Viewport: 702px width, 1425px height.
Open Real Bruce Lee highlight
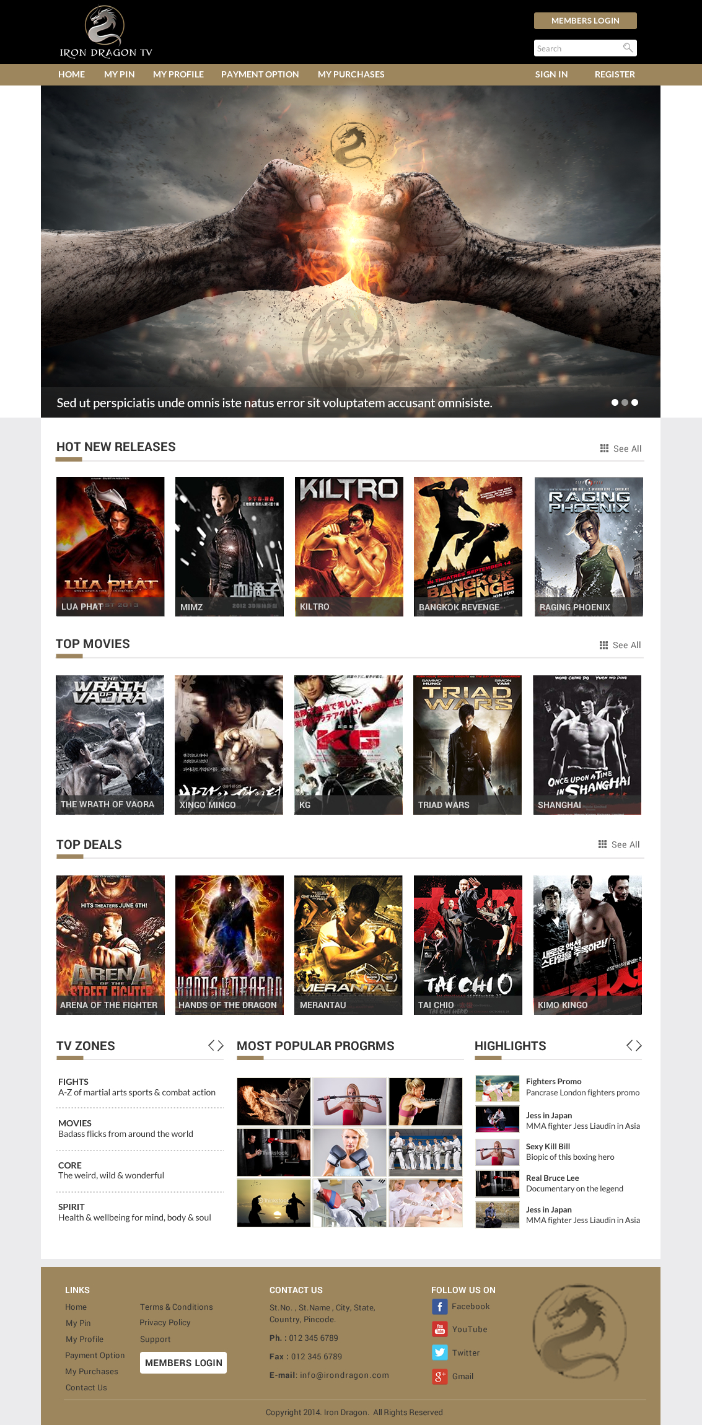tap(574, 1183)
